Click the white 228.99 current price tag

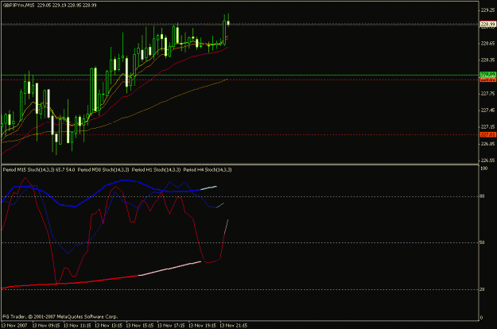click(x=487, y=24)
